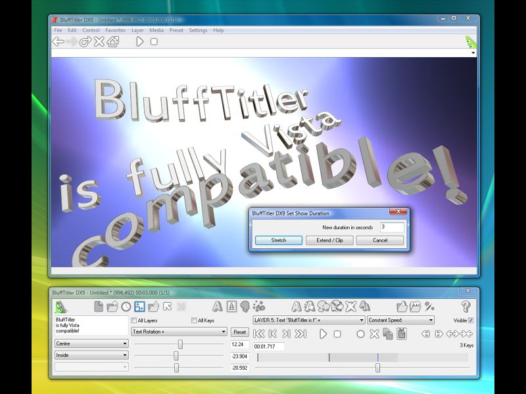This screenshot has width=526, height=394.
Task: Click the delete key X icon
Action: coord(374,334)
